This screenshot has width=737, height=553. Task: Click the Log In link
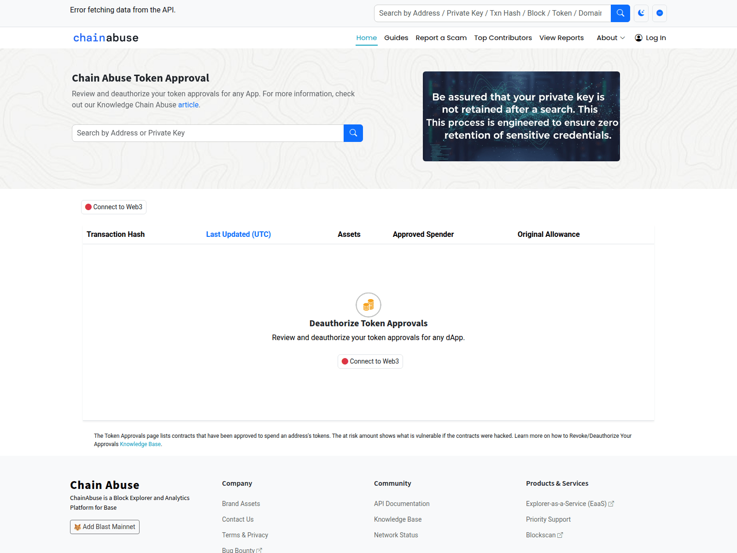pyautogui.click(x=650, y=38)
